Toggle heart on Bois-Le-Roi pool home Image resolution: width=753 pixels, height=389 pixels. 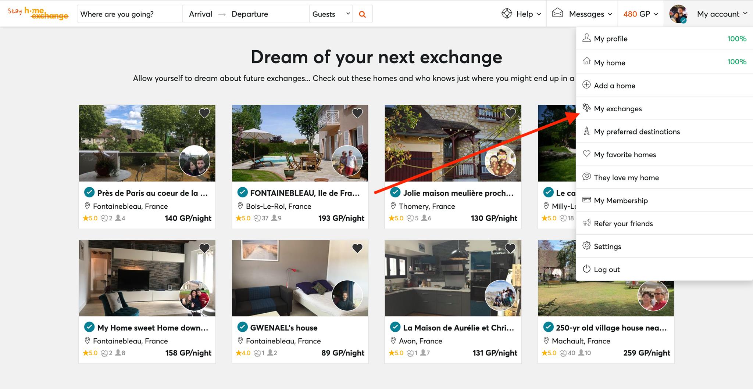pyautogui.click(x=357, y=113)
